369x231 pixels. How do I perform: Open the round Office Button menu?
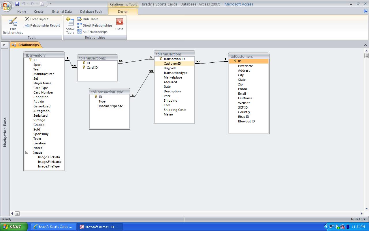coord(6,6)
